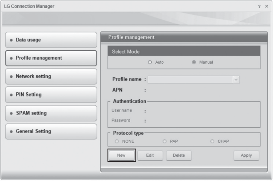Image resolution: width=273 pixels, height=181 pixels.
Task: Pick CHAP protocol type
Action: (212, 141)
